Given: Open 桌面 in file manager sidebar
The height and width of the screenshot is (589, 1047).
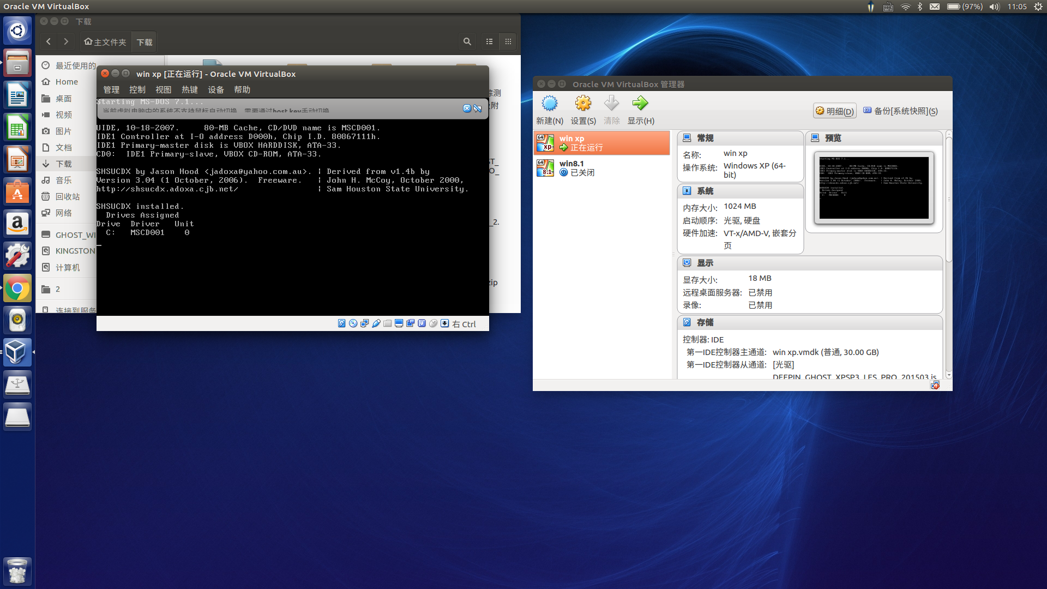Looking at the screenshot, I should click(x=63, y=98).
